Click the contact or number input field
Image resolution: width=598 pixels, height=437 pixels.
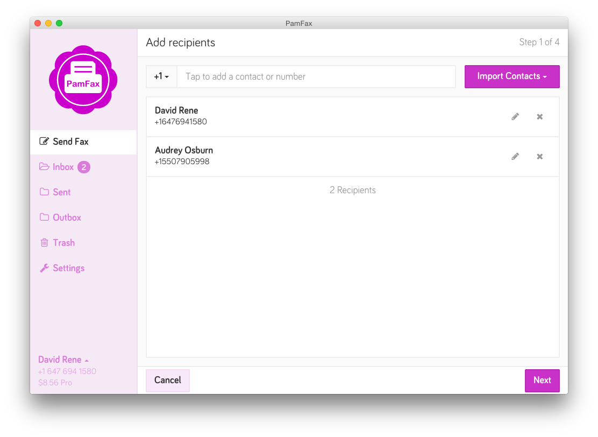tap(316, 77)
